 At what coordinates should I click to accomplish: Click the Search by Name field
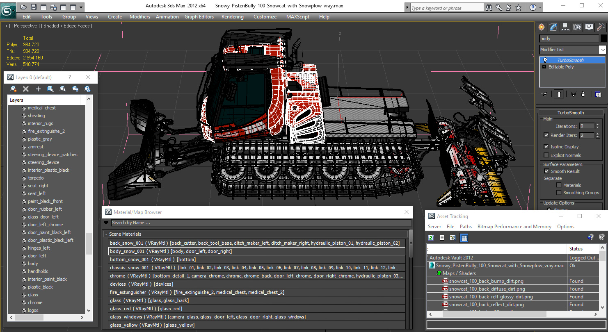261,223
